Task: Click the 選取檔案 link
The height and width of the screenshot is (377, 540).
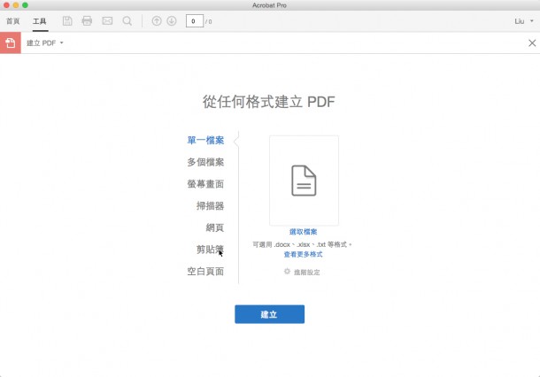Action: [x=303, y=232]
